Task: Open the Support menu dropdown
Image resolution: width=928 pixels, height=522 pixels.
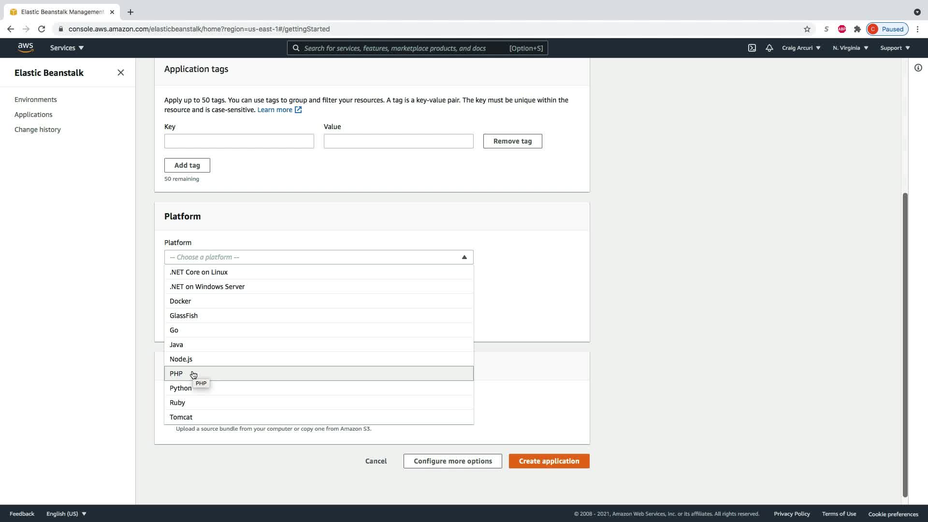Action: [895, 48]
